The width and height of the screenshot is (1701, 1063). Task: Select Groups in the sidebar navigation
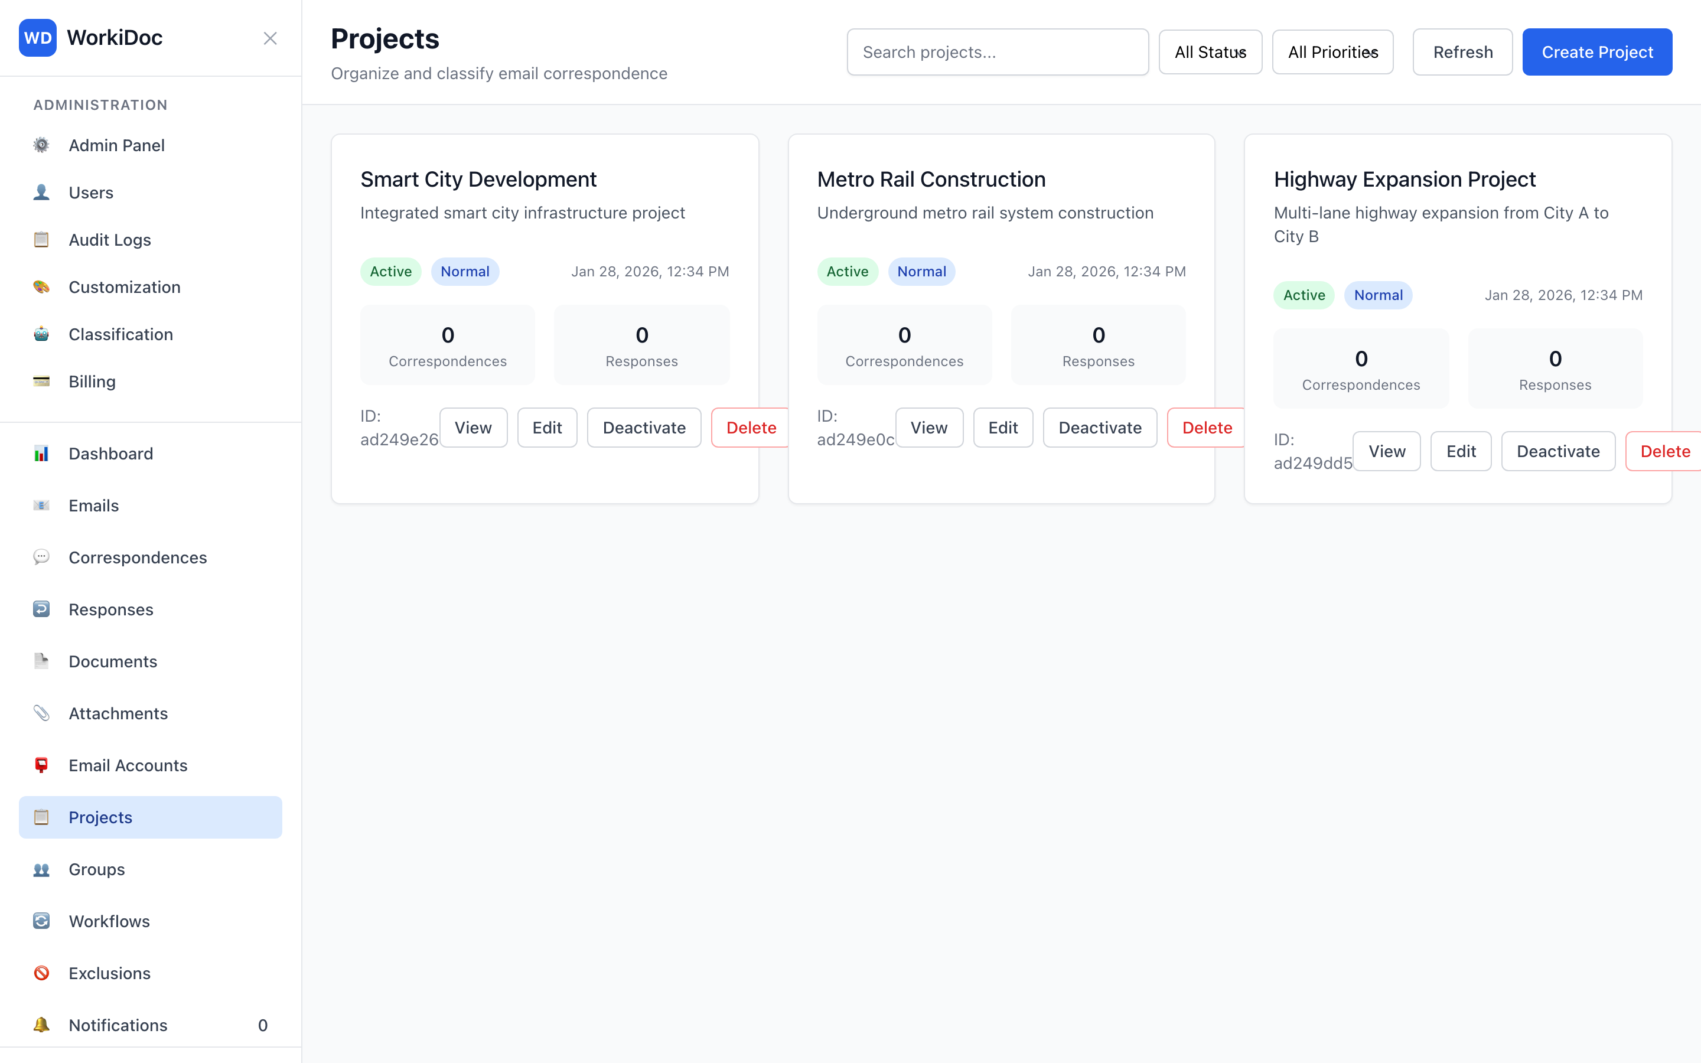(96, 869)
